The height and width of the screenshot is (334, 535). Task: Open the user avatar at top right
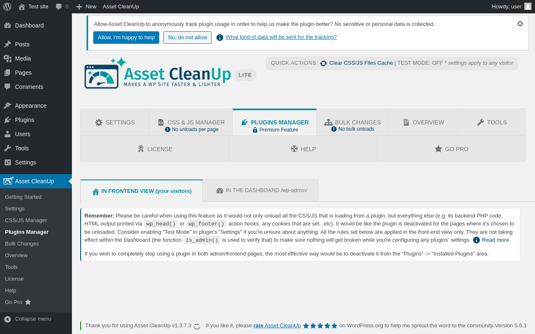tap(528, 6)
